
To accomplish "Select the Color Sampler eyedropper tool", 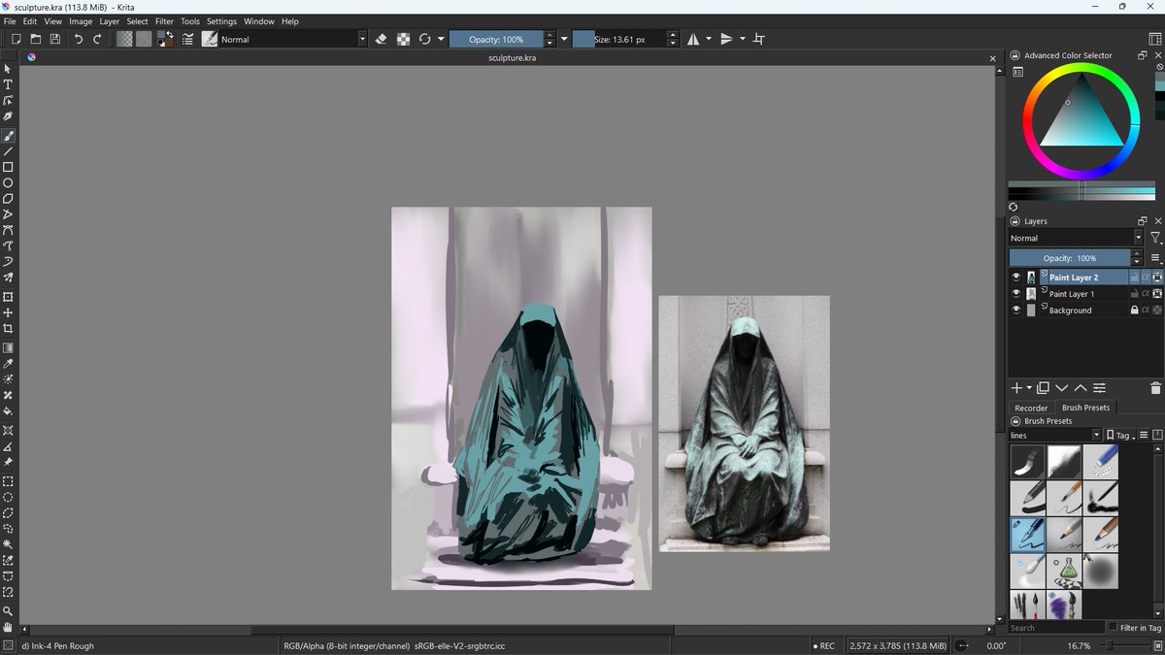I will pos(8,364).
